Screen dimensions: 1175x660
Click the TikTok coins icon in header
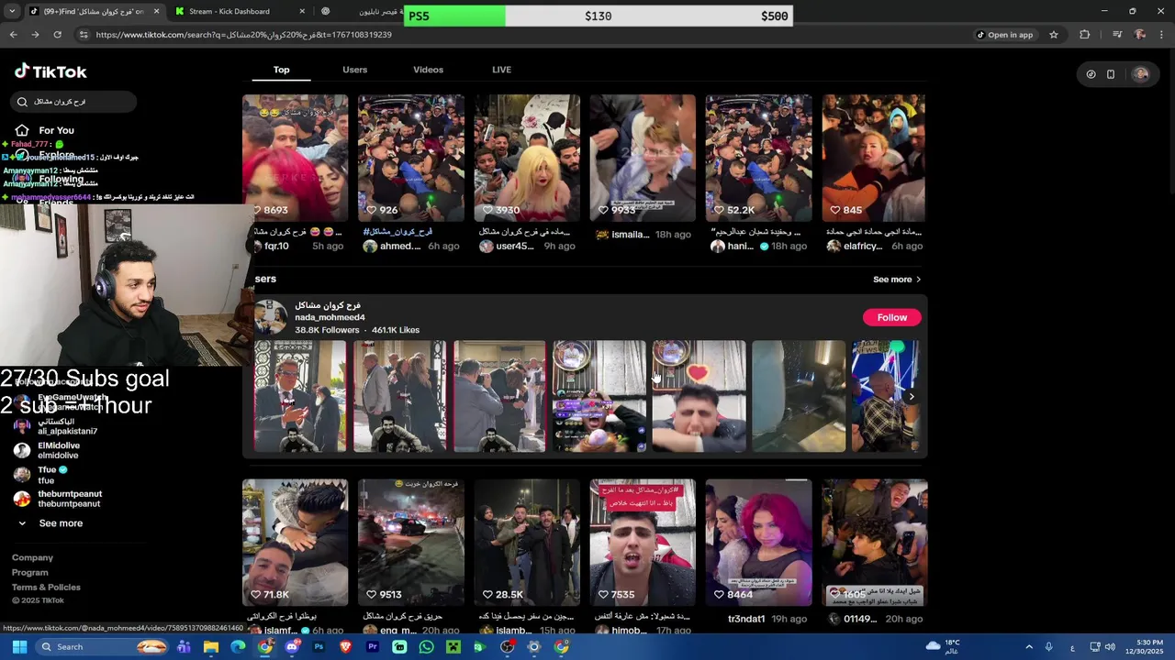click(x=1091, y=74)
